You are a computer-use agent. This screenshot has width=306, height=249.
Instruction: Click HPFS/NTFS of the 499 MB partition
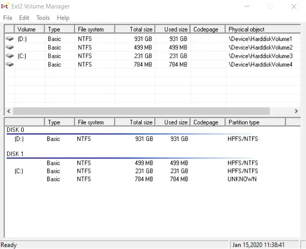pos(243,163)
